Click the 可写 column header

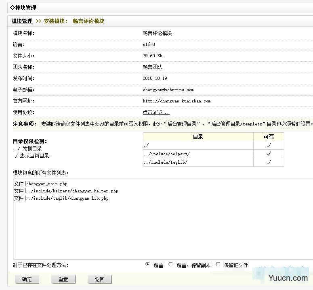(x=269, y=137)
